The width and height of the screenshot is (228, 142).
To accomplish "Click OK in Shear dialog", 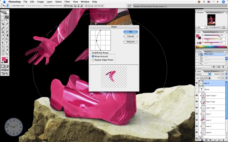I will pyautogui.click(x=131, y=32).
